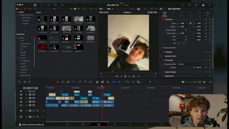Open timeline view options icon
The image size is (229, 129).
(x=19, y=82)
